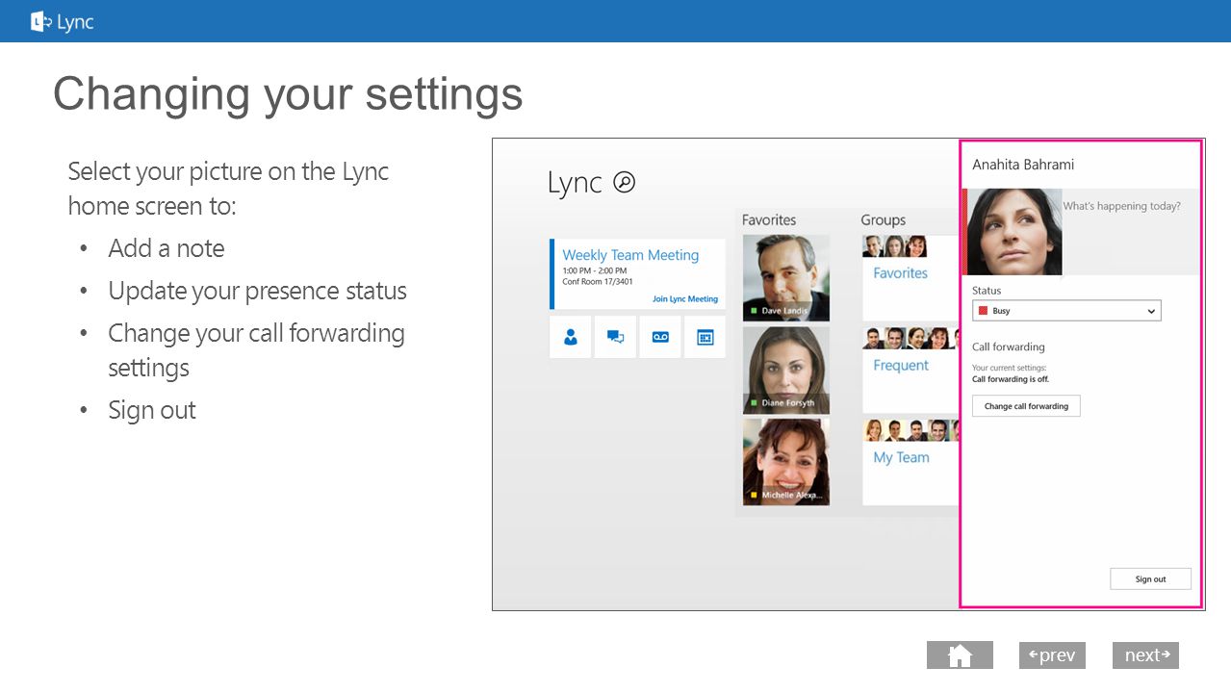Click the Call forwarding section heading
The width and height of the screenshot is (1231, 693).
[x=1008, y=346]
